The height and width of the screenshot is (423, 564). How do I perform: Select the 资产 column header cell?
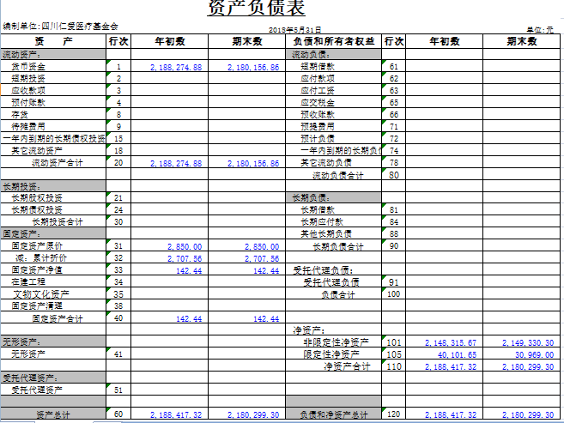(x=52, y=41)
